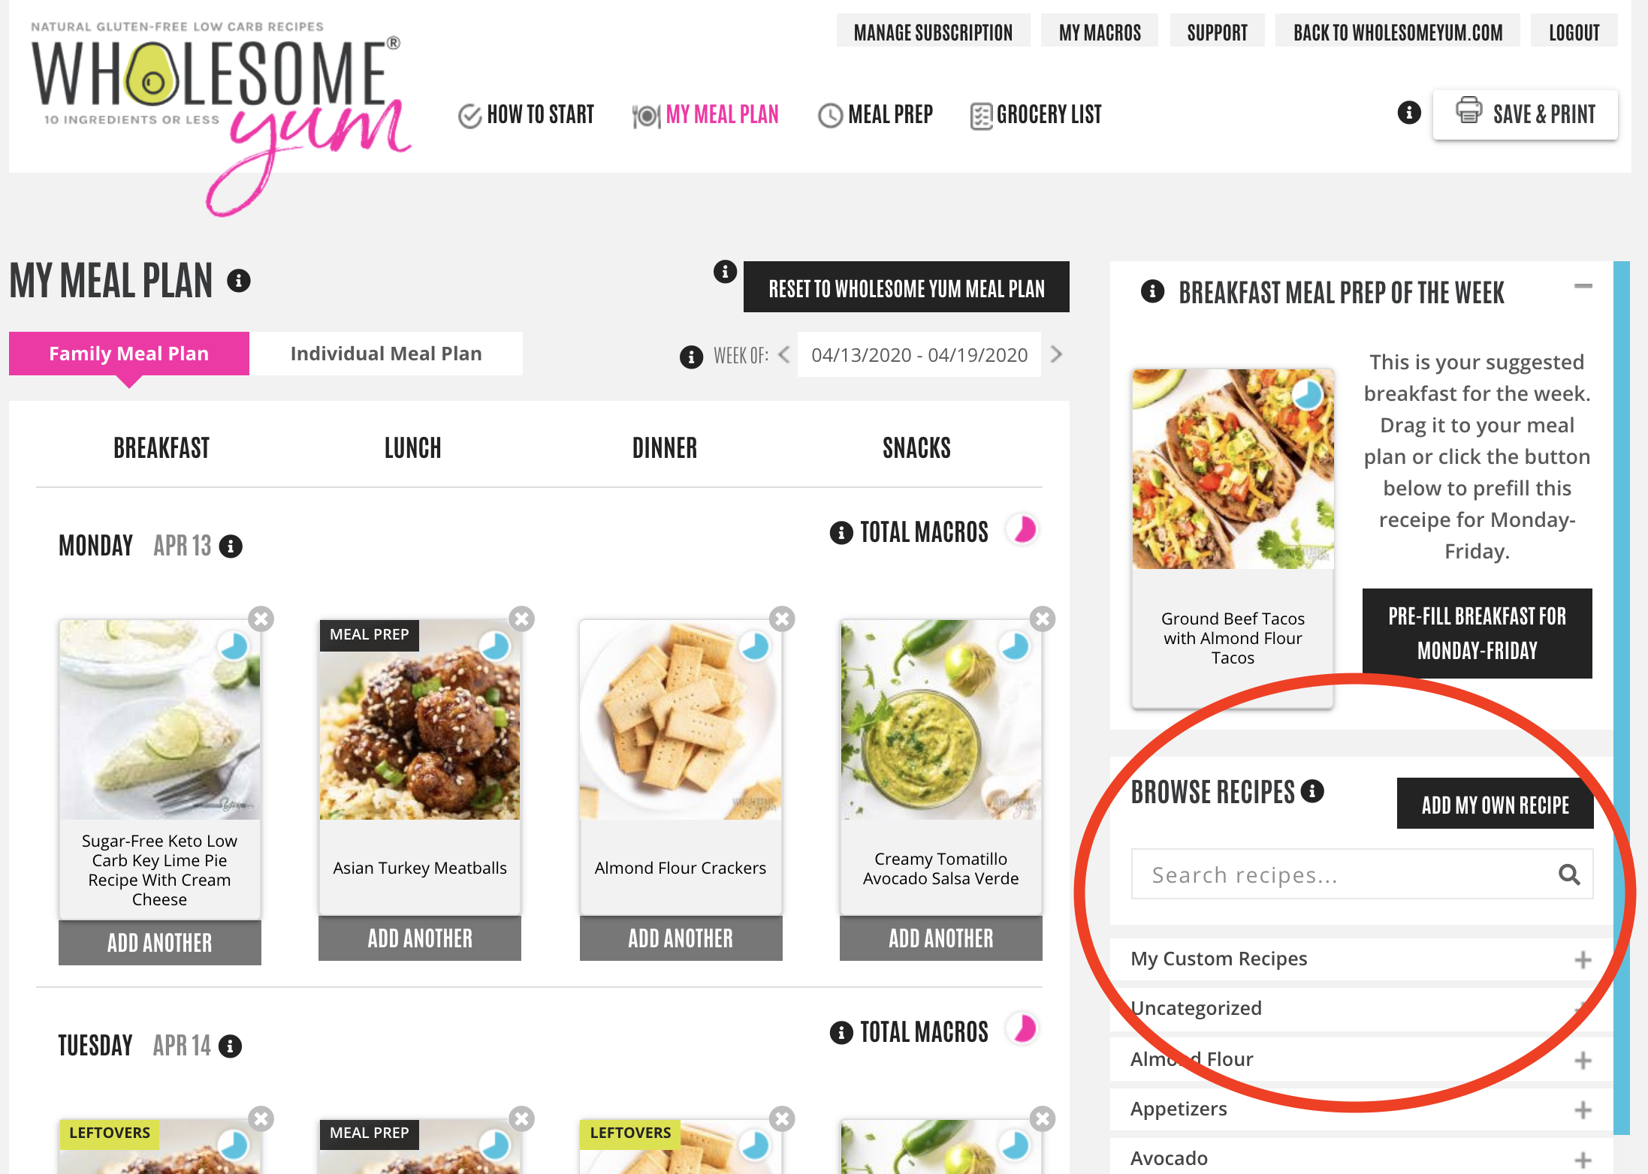
Task: Remove Asian Turkey Meatballs from Monday lunch
Action: coord(522,619)
